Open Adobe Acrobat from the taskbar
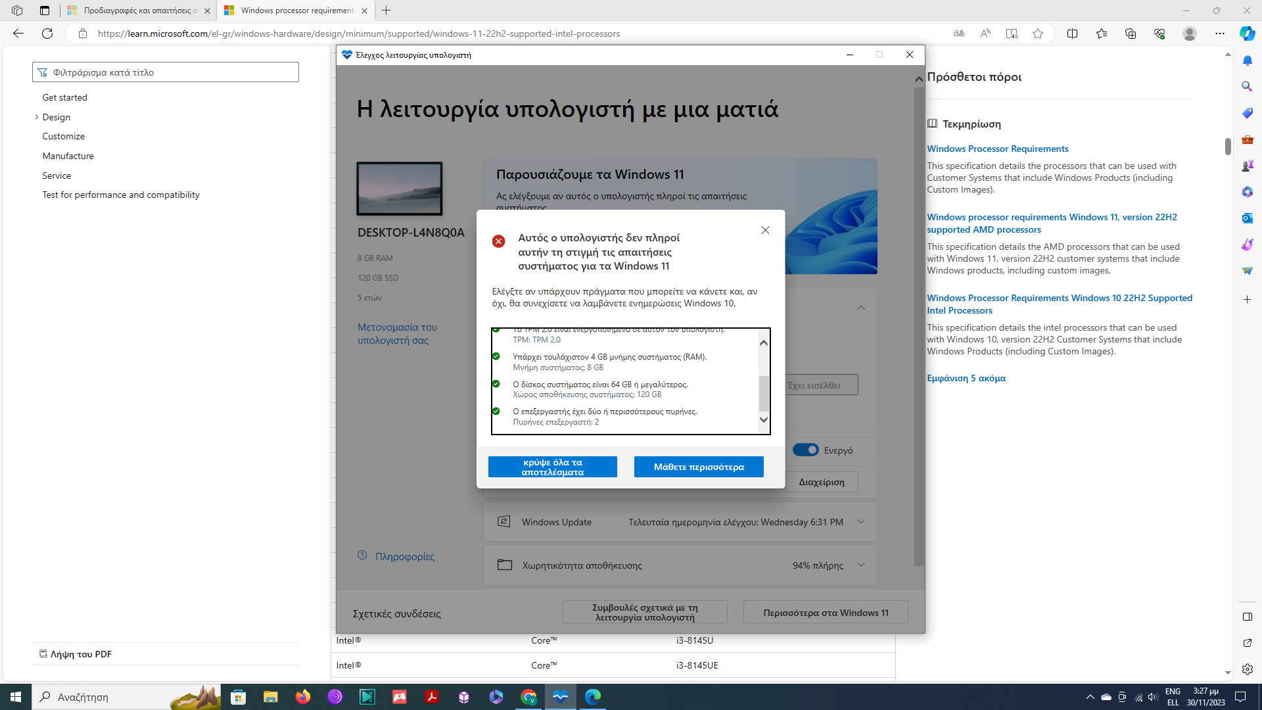Screen dimensions: 1262x710 [432, 697]
